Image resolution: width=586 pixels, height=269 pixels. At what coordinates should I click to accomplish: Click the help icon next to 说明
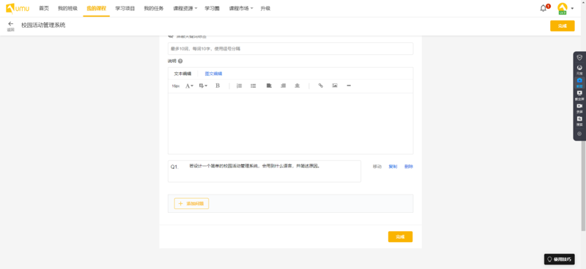(180, 61)
